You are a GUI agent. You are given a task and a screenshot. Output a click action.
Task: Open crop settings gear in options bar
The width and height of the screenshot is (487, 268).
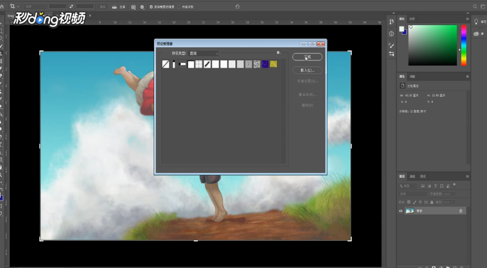142,7
